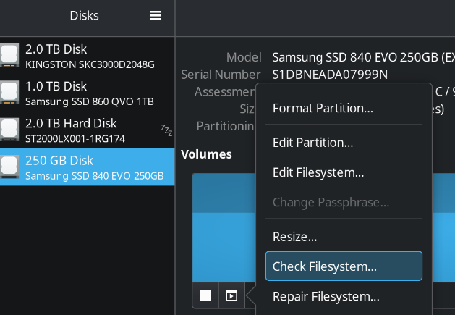Click the 250 GB Disk drive icon
This screenshot has height=315, width=455.
pos(9,167)
